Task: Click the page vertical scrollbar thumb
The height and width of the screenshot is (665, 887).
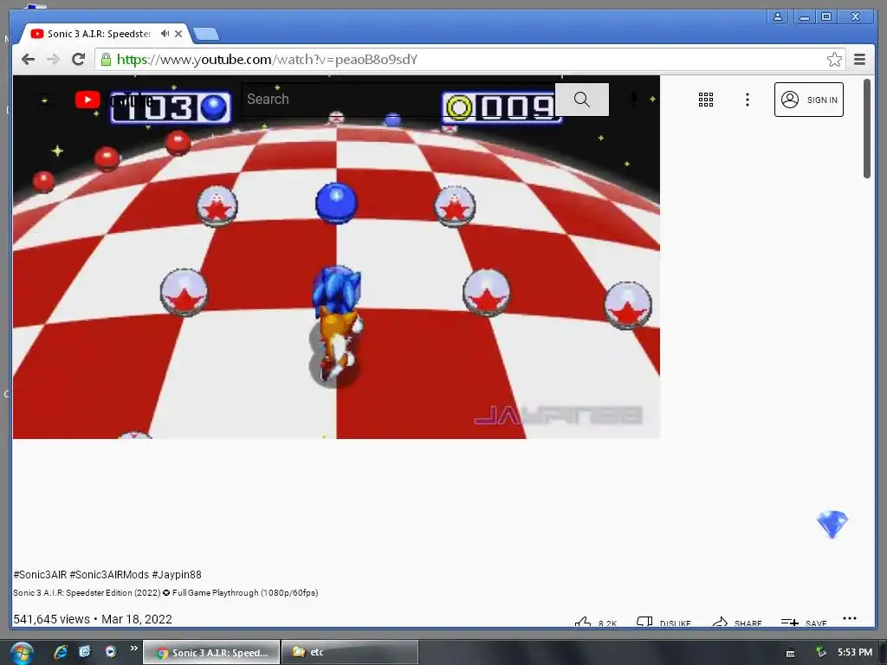Action: (x=866, y=128)
